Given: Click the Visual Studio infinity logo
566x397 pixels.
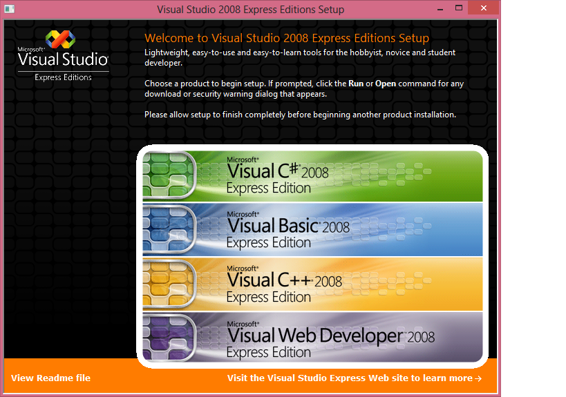Looking at the screenshot, I should click(x=60, y=39).
